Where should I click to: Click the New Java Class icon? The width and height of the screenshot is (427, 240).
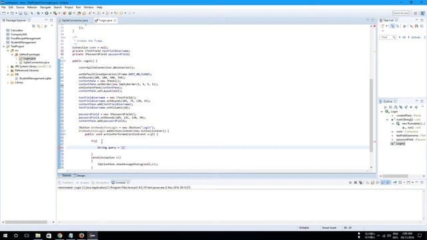70,13
